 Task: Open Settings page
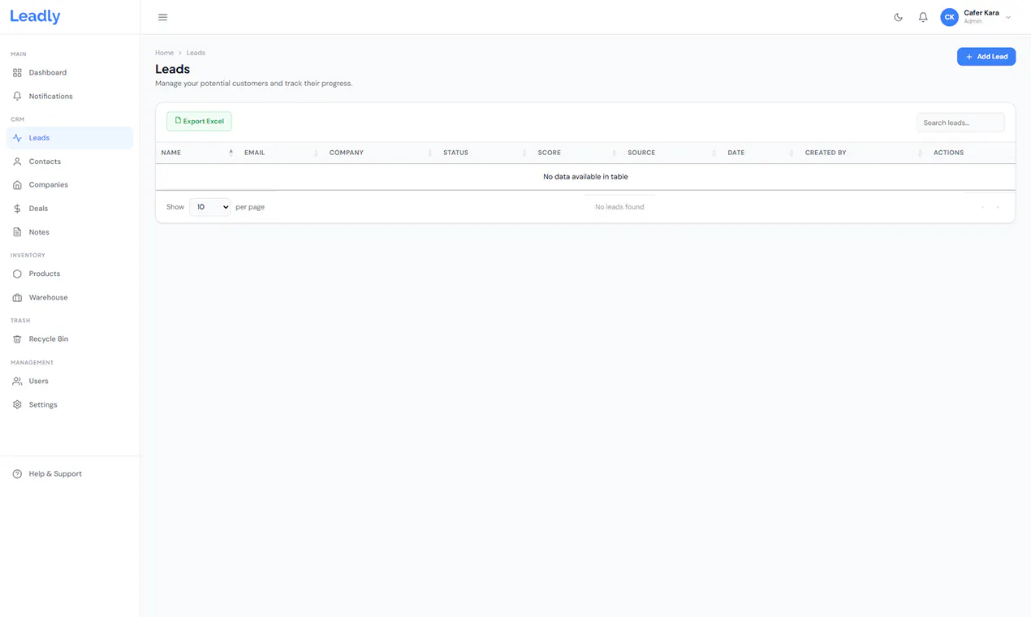point(70,405)
